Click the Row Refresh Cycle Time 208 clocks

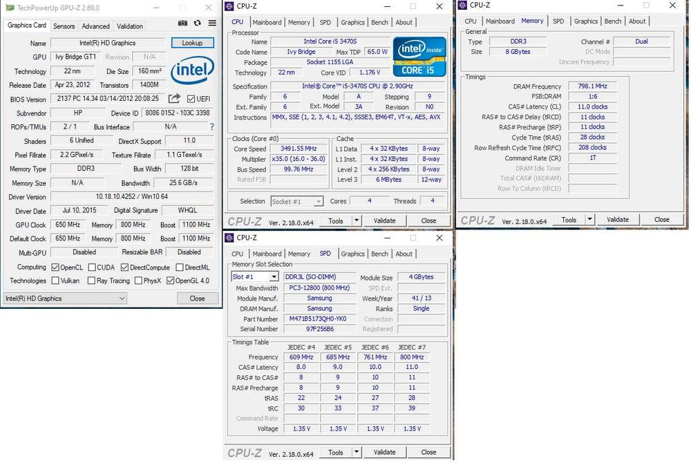pos(592,148)
